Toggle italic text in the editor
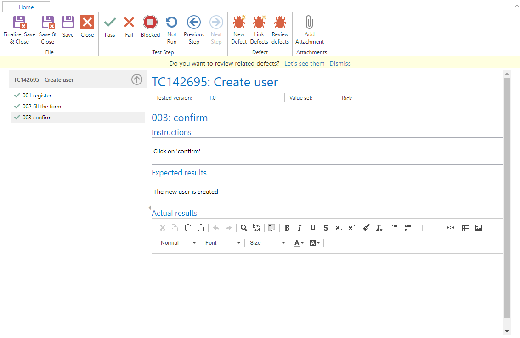The image size is (520, 338). coord(300,228)
